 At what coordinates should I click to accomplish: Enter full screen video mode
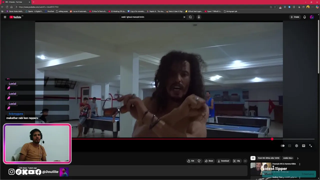point(310,146)
